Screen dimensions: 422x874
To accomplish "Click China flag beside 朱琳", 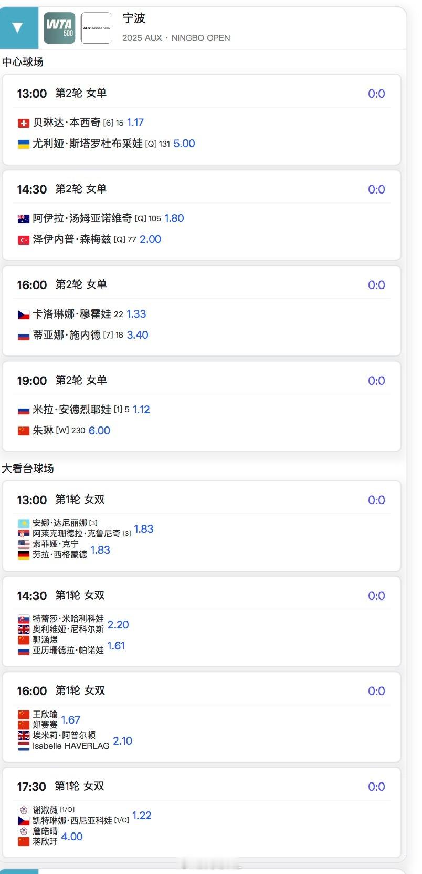I will [x=24, y=431].
